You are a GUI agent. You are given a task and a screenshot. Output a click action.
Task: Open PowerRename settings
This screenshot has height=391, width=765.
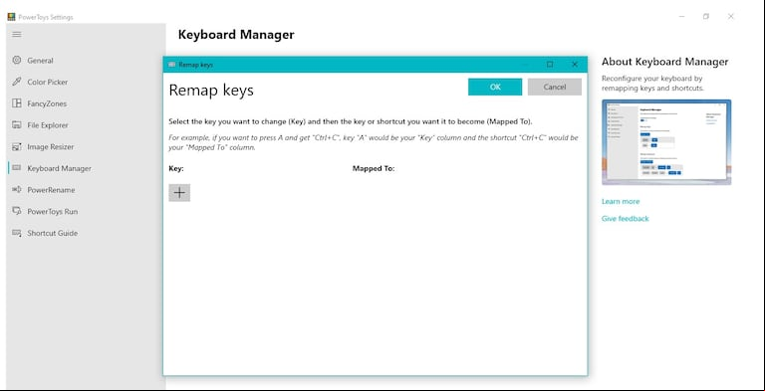click(x=51, y=190)
